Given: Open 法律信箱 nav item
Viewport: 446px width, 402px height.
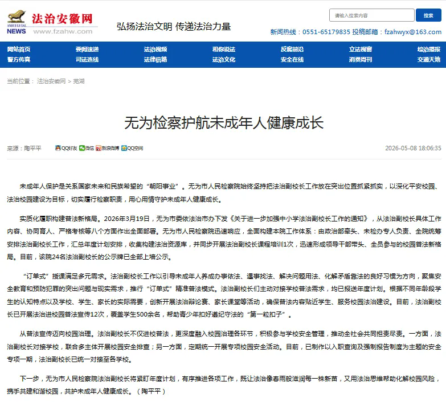Looking at the screenshot, I should pyautogui.click(x=156, y=60).
